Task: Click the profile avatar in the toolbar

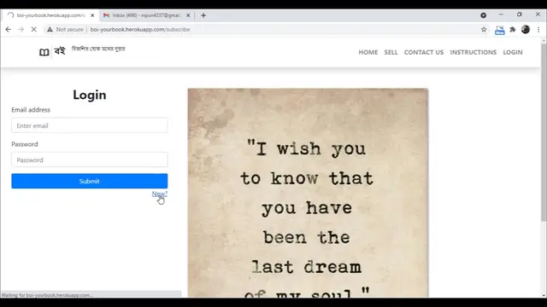Action: click(526, 30)
